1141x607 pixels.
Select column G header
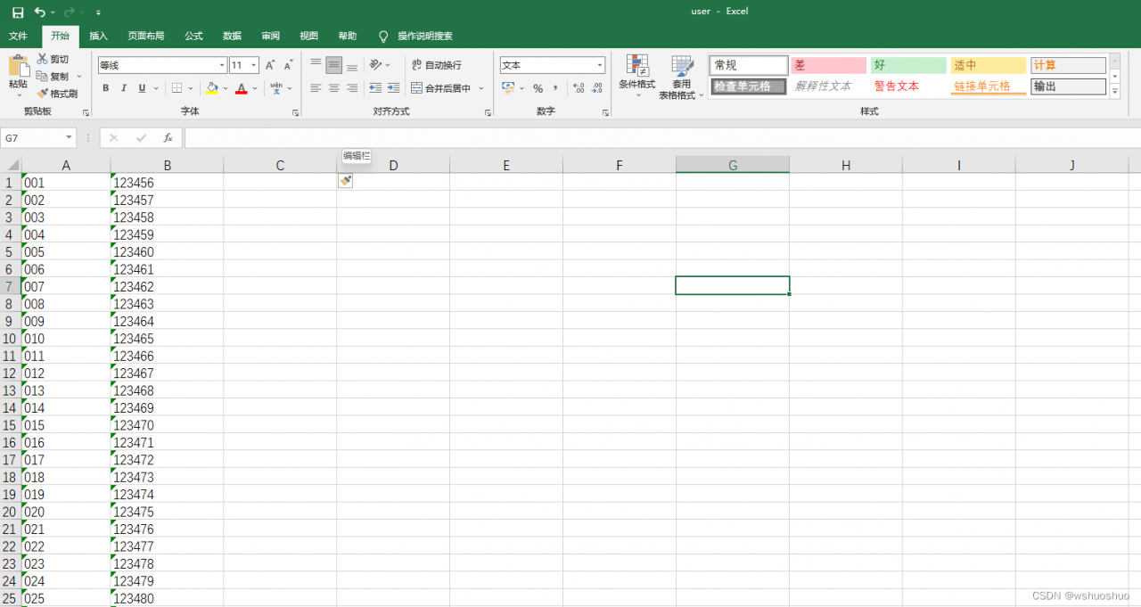tap(733, 165)
